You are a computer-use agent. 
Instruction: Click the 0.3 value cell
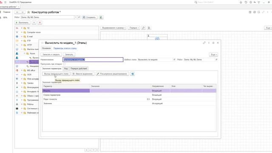tap(120, 99)
